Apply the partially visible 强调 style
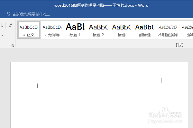The width and height of the screenshot is (193, 128). [187, 30]
